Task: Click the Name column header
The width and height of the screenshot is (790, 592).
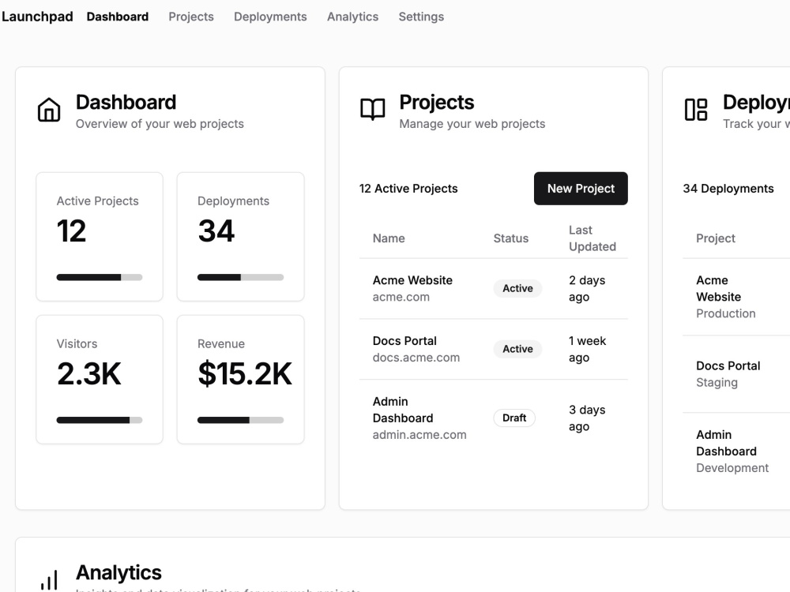Action: [389, 238]
